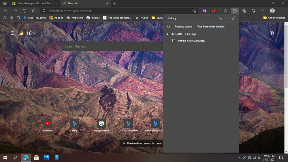Open the browser essentials heart-shield icon
The image size is (288, 162).
coord(253,11)
